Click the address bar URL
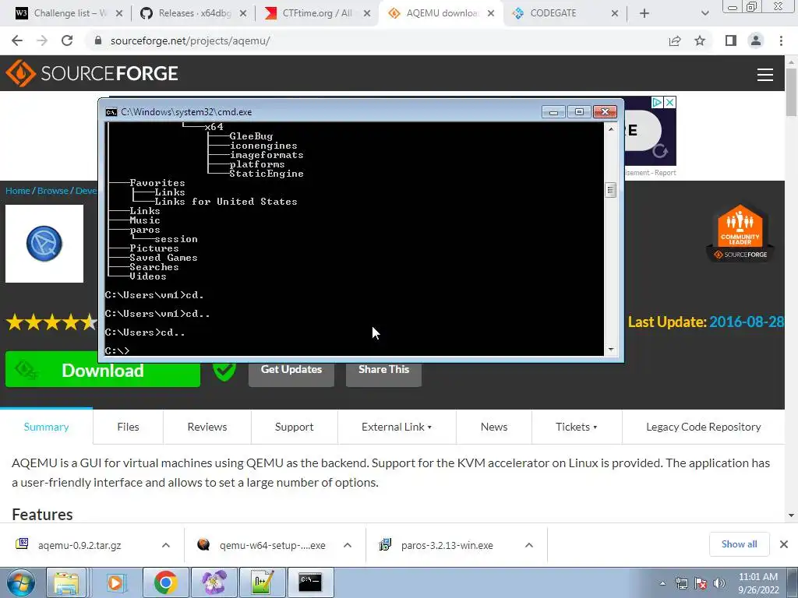 (190, 40)
